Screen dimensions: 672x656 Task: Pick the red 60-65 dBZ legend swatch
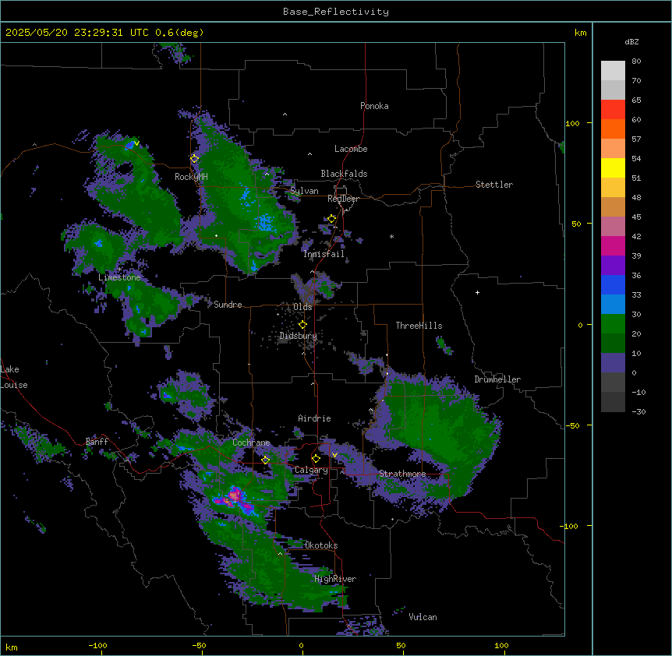click(x=613, y=110)
